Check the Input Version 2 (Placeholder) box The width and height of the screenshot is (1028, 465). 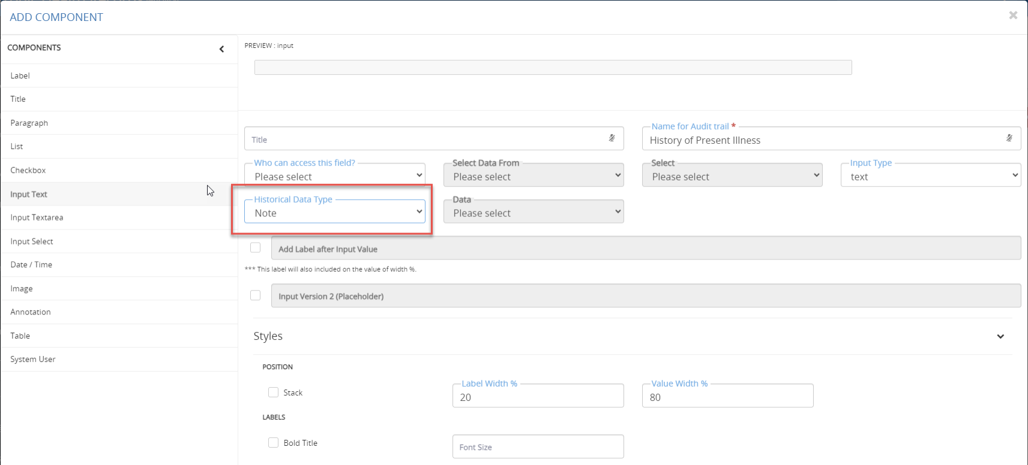(x=256, y=295)
